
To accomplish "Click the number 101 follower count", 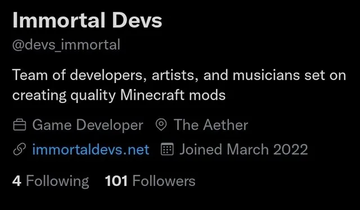I will tap(116, 181).
